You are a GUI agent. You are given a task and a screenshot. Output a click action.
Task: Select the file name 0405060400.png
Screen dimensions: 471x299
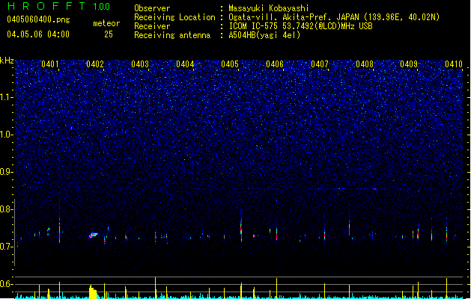point(38,20)
